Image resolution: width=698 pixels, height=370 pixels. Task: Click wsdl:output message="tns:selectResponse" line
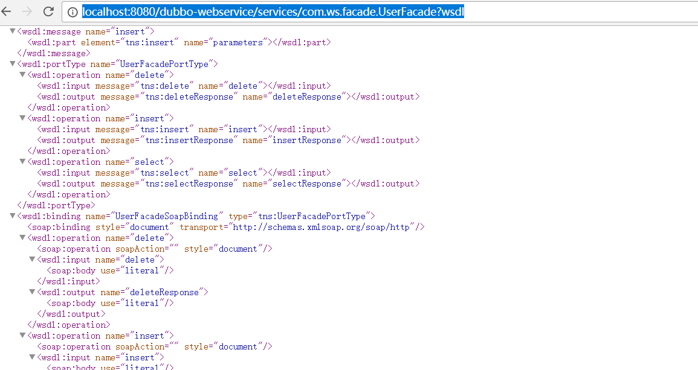tap(228, 183)
